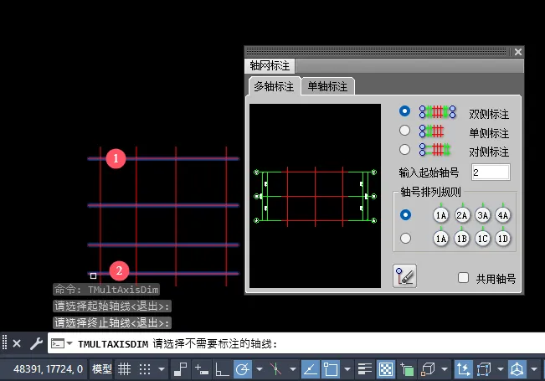Click the 模型 model space button
The image size is (545, 381).
coord(101,368)
